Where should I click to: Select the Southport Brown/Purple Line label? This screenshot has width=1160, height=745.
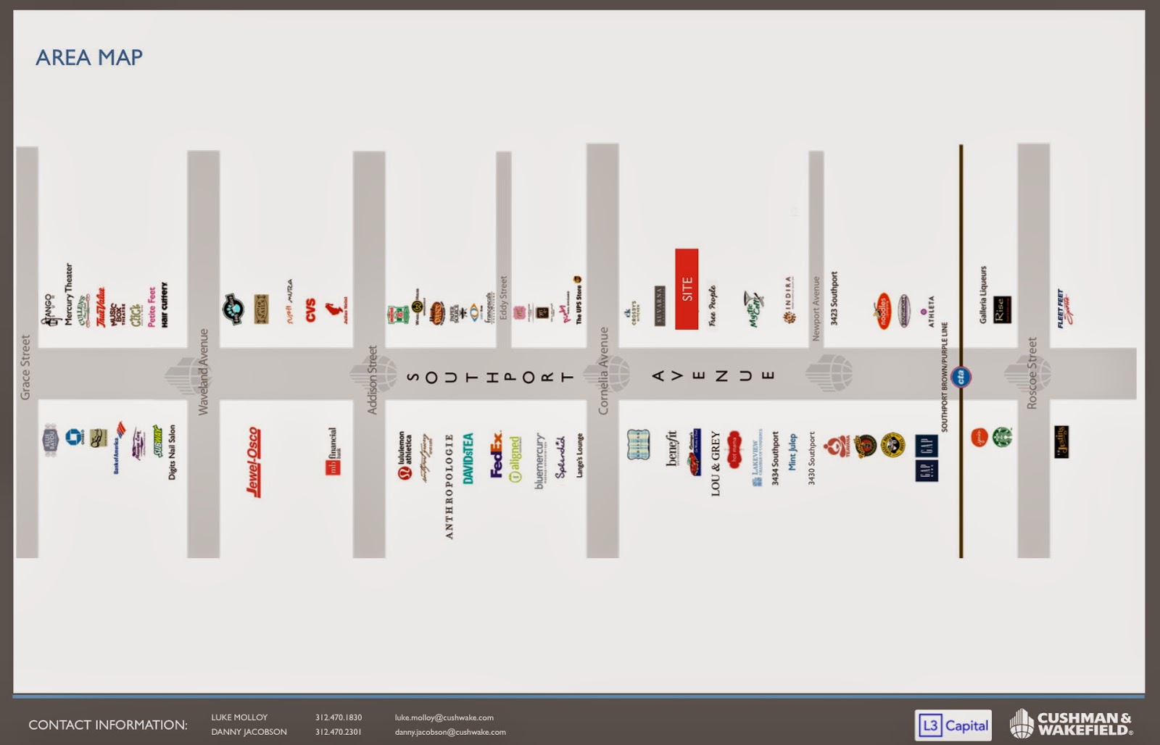point(945,378)
